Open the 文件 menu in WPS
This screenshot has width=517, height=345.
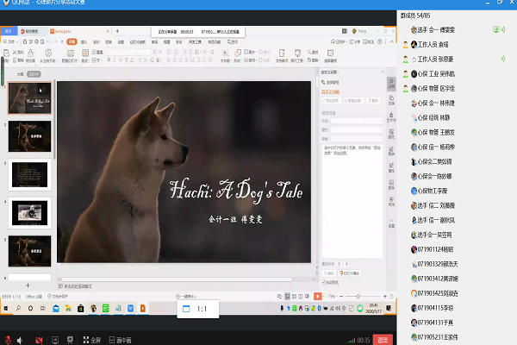(9, 42)
